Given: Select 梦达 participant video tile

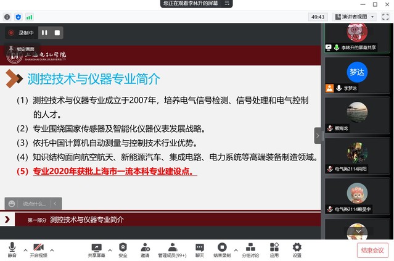Looking at the screenshot, I should [357, 72].
